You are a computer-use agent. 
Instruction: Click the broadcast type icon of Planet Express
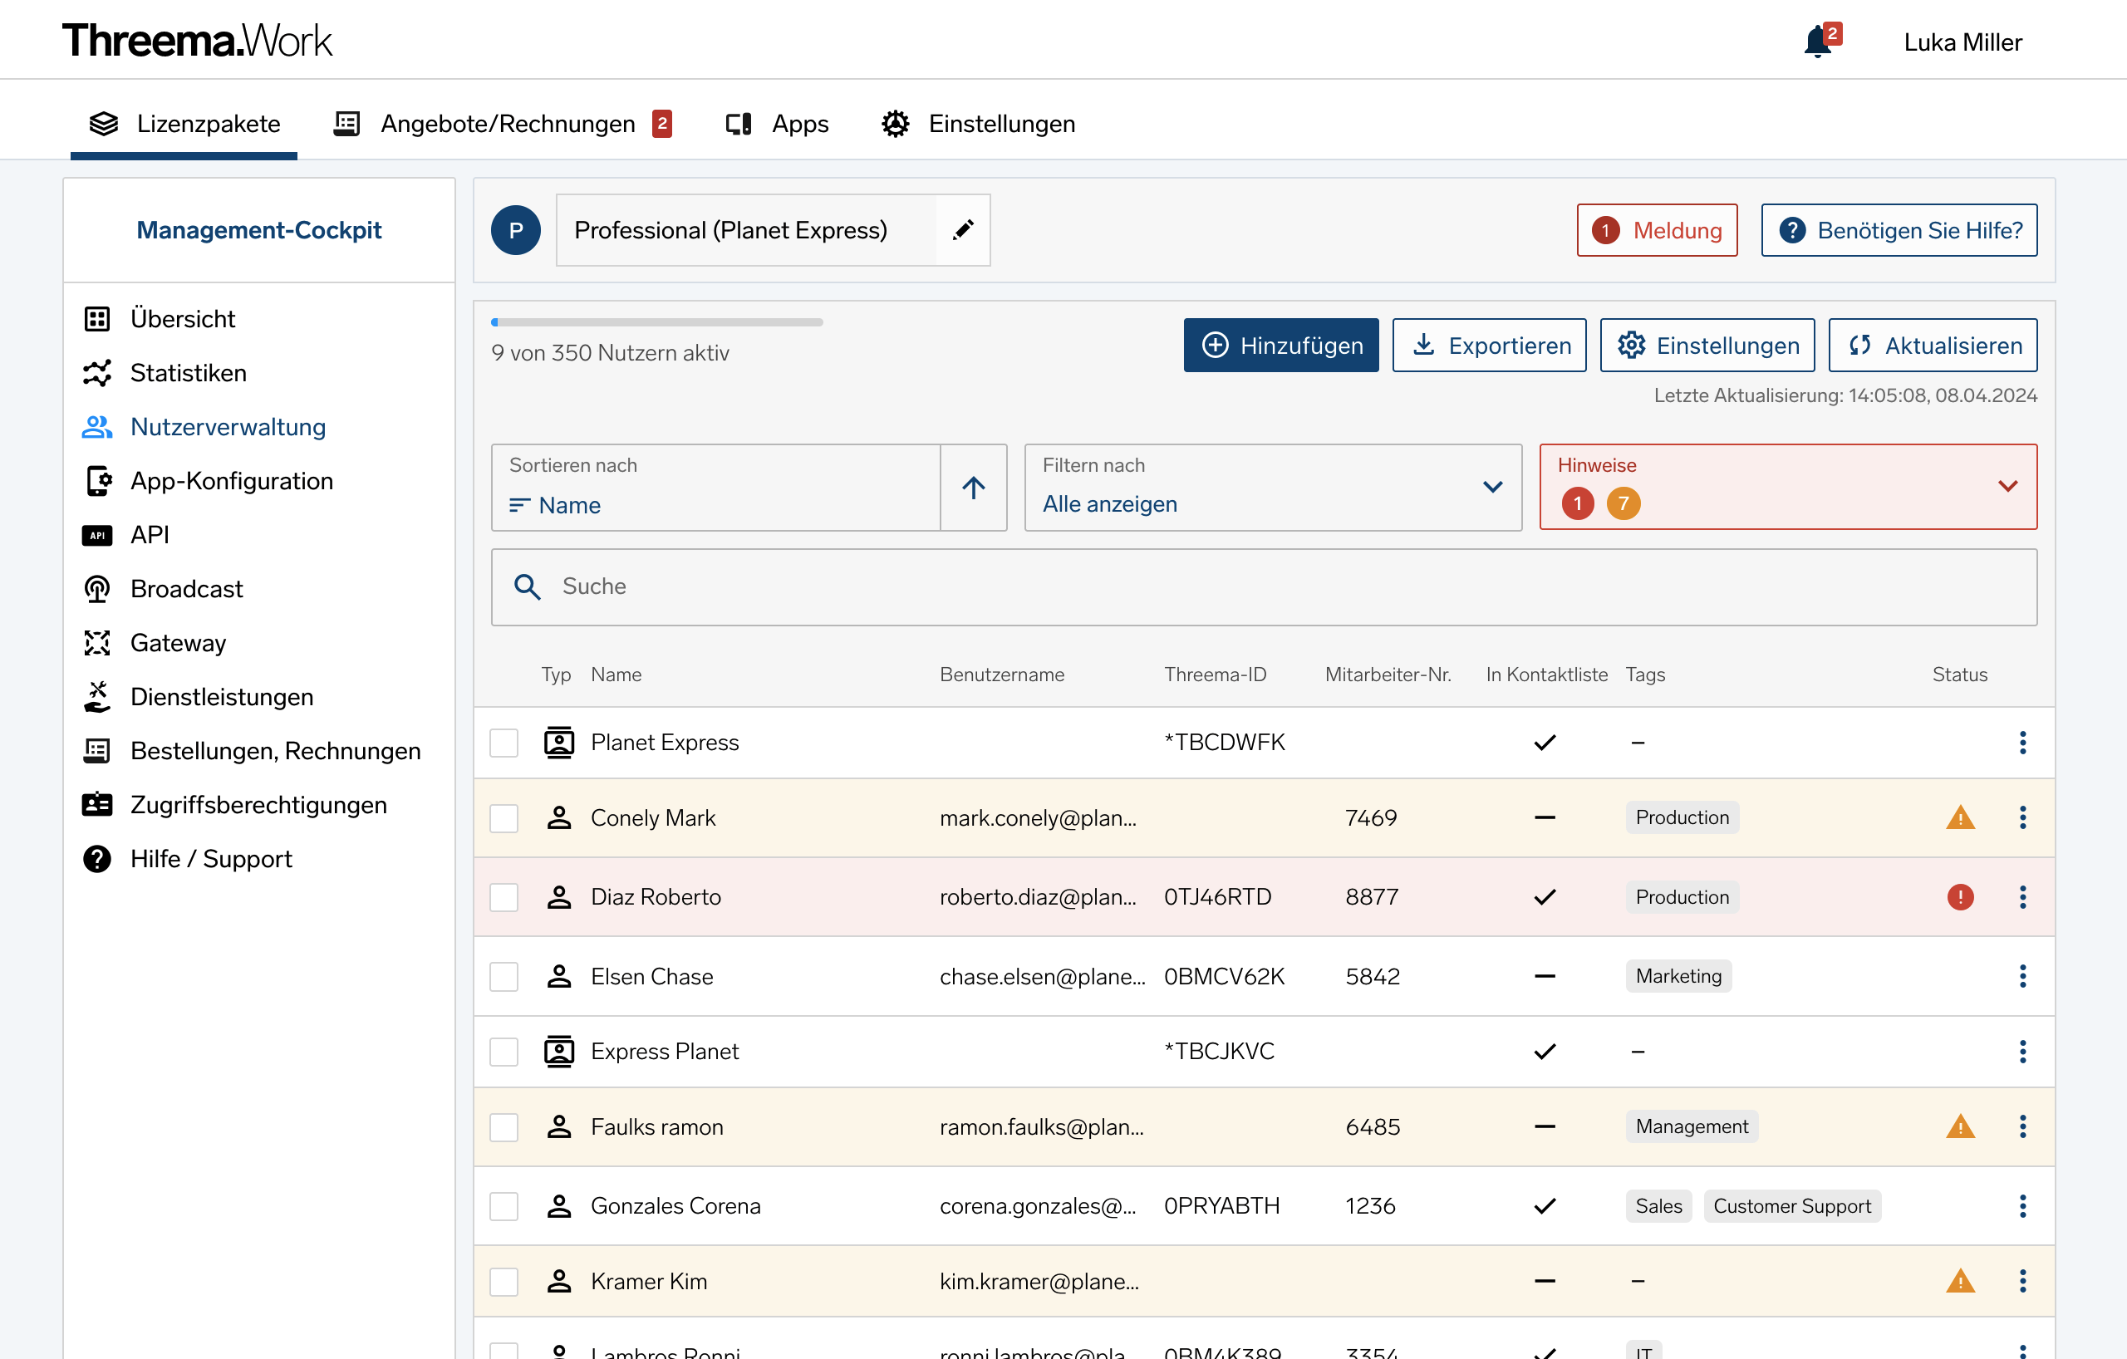[559, 743]
